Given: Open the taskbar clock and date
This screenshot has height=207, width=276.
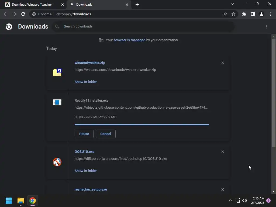Looking at the screenshot, I should point(258,201).
